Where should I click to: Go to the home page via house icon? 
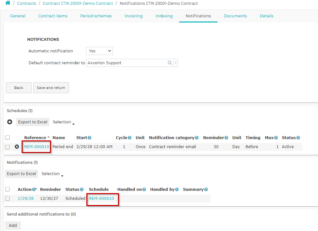[x=8, y=3]
